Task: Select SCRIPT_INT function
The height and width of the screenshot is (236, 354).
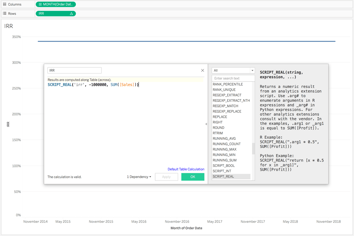Action: 222,171
